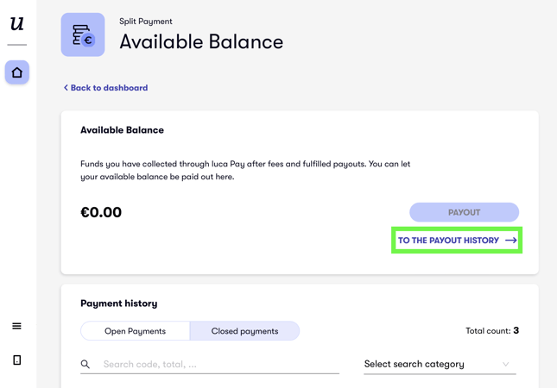Click the Userlane 'u' logo in sidebar
The height and width of the screenshot is (388, 557).
16,24
